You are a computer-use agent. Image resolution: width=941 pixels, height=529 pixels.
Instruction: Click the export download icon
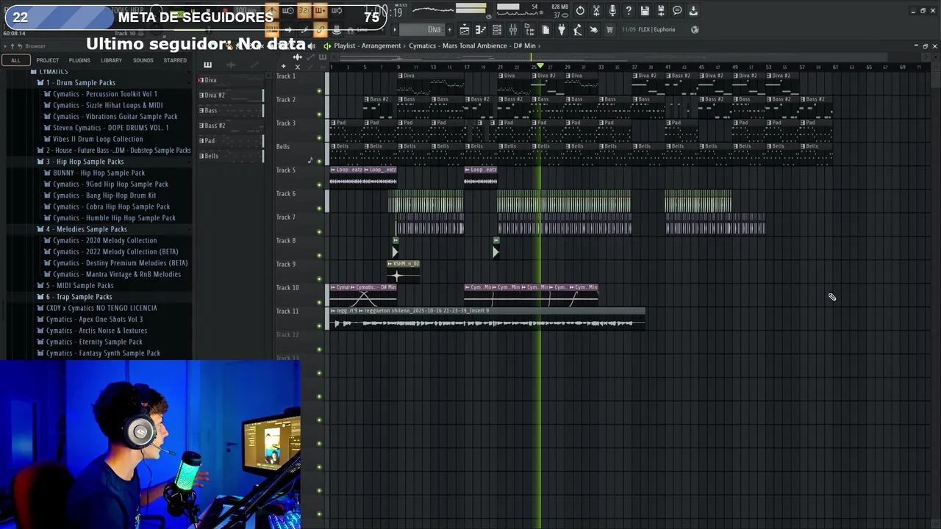click(x=693, y=10)
